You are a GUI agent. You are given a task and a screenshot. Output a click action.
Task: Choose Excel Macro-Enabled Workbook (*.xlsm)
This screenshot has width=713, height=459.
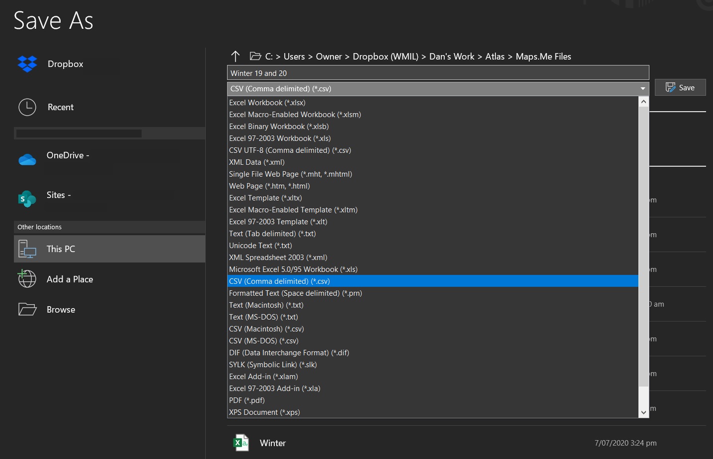coord(295,115)
